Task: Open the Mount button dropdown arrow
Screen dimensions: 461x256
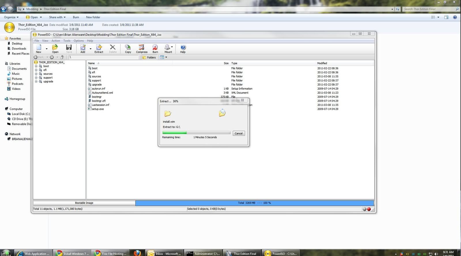Action: pyautogui.click(x=172, y=47)
